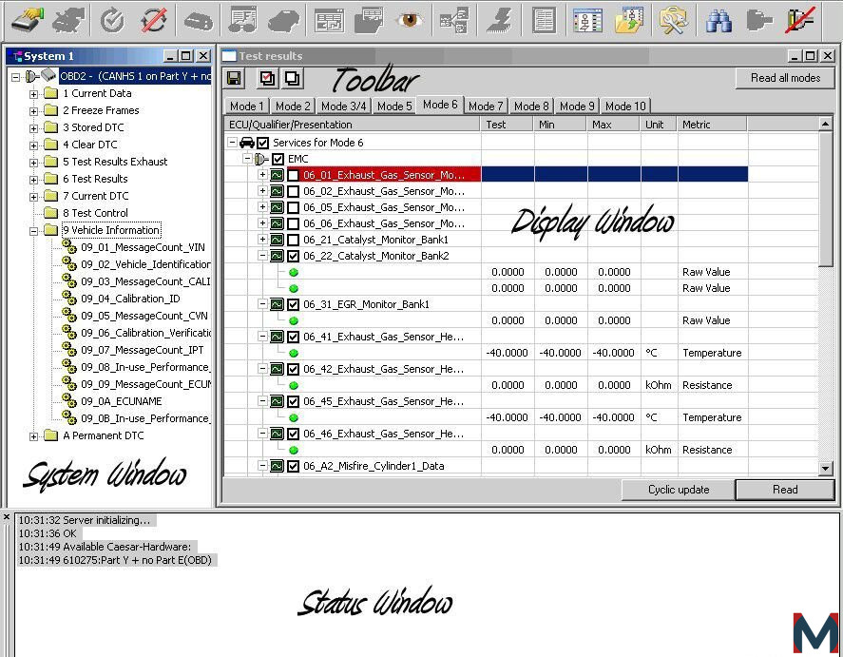
Task: Collapse the 06_22_Catalyst_Monitor_Bank2 row
Action: (262, 256)
